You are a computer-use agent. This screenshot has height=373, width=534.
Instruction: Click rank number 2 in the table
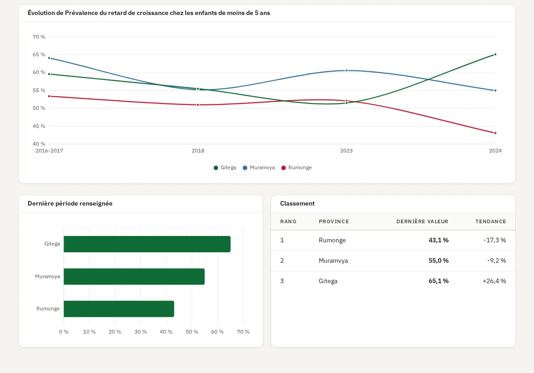click(282, 260)
